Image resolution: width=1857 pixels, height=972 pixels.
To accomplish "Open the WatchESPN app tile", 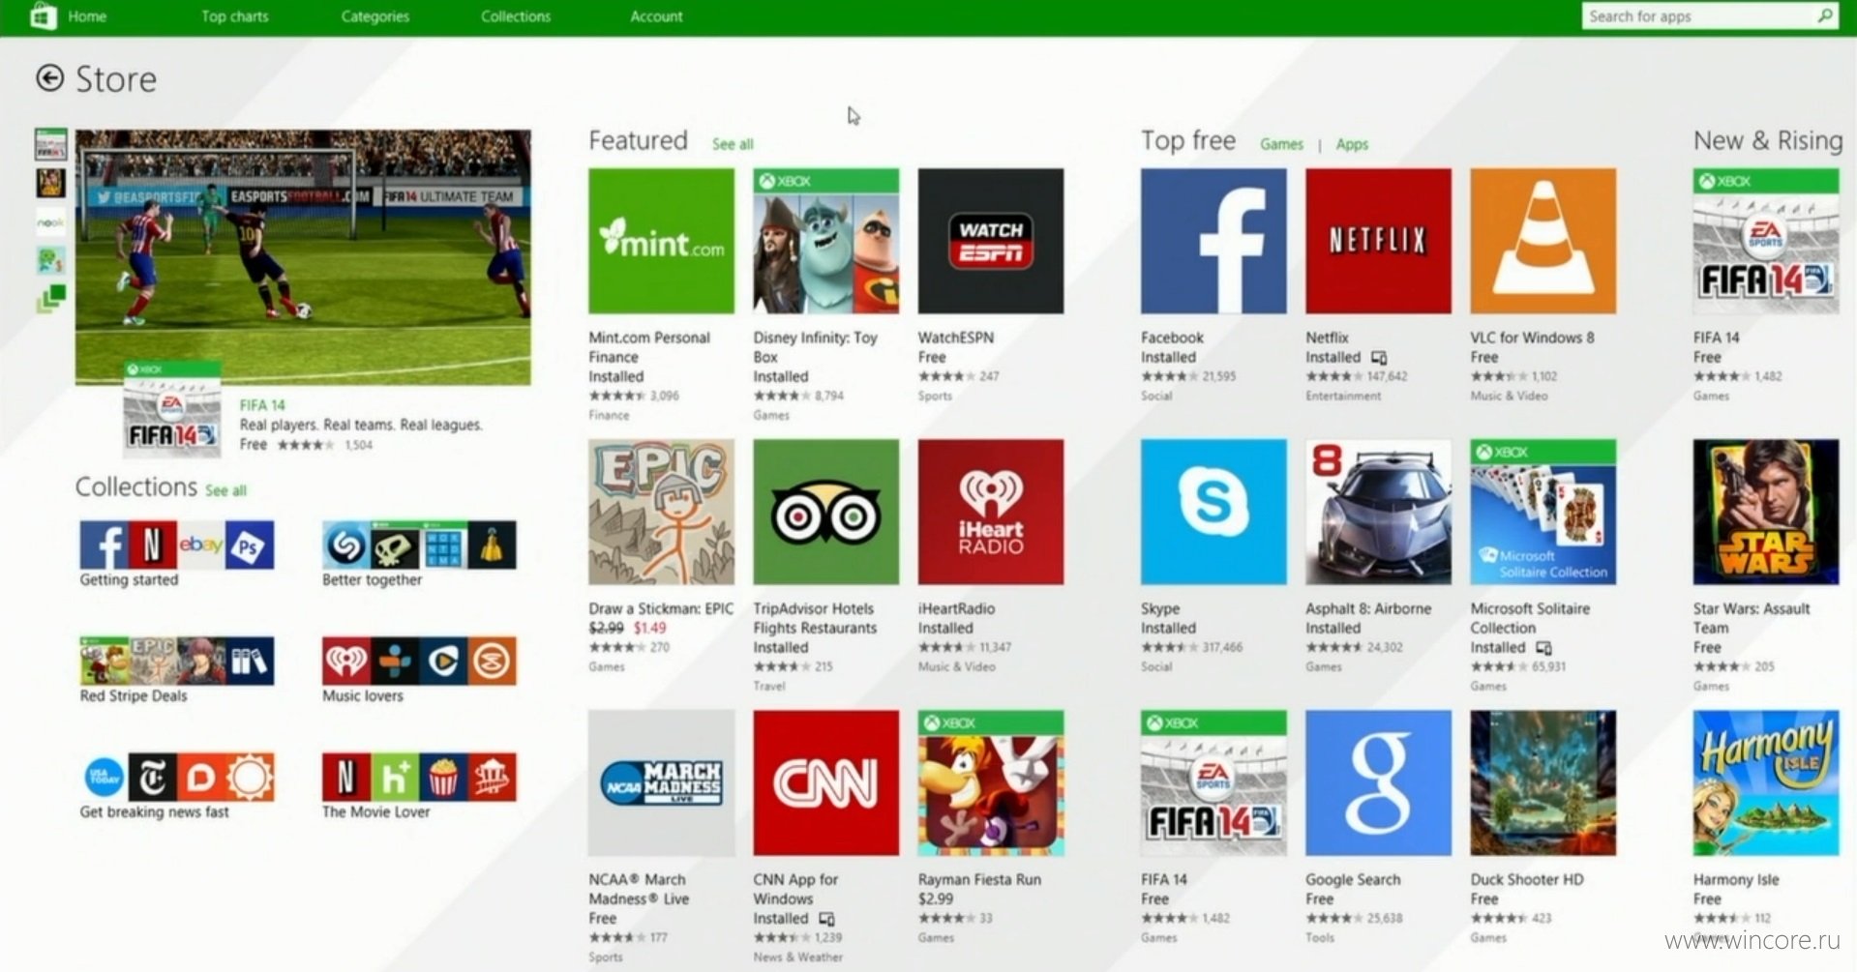I will click(991, 241).
